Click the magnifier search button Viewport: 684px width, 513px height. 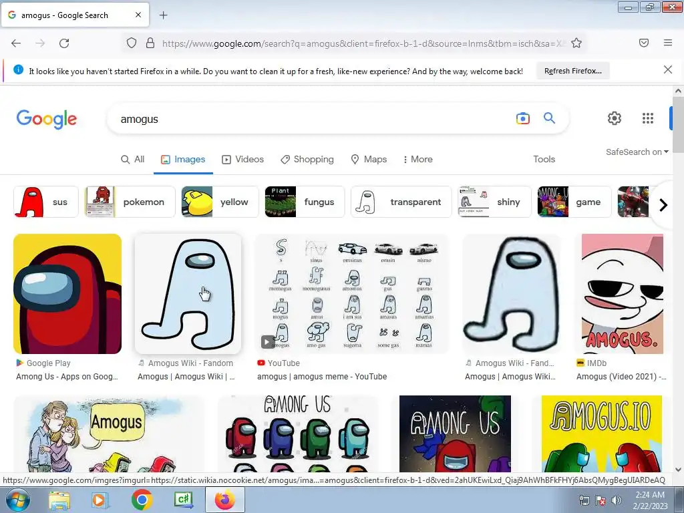(549, 118)
